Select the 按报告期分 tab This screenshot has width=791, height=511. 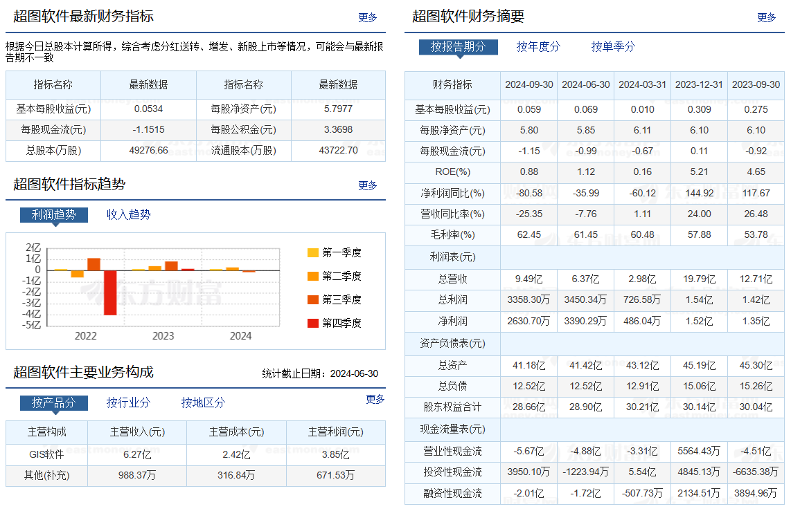click(x=458, y=47)
